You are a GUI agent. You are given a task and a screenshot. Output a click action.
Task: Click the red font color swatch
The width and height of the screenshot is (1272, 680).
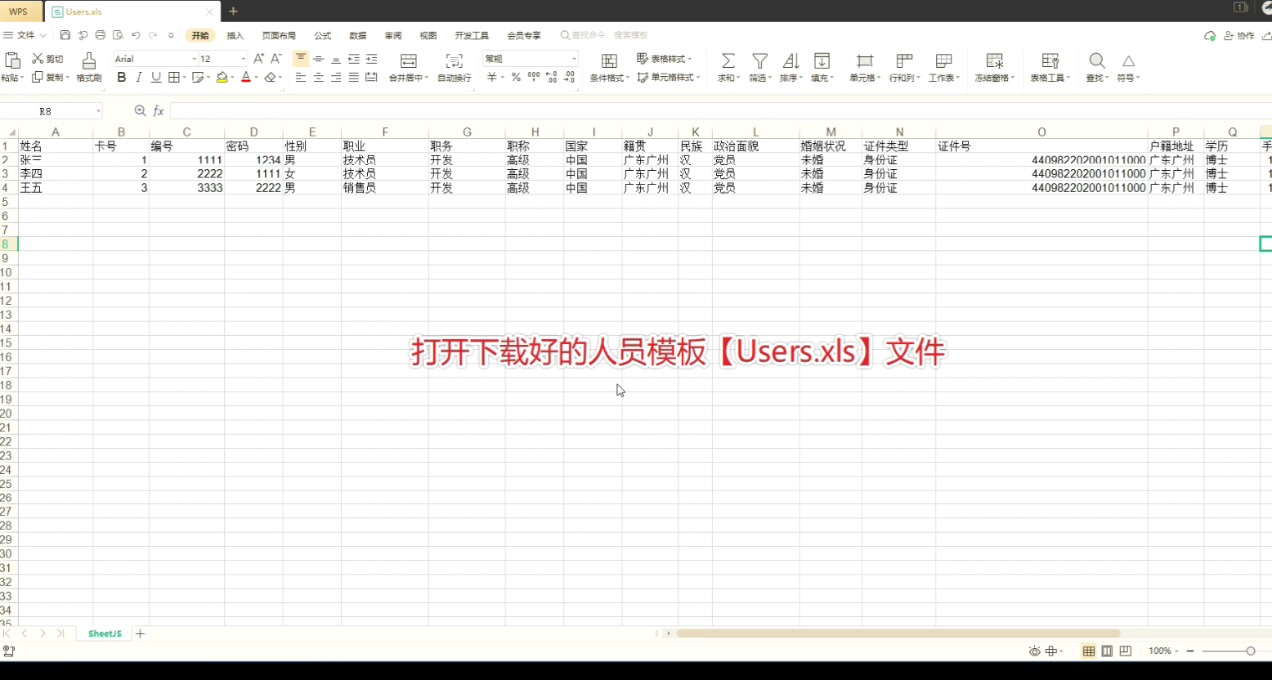click(246, 78)
